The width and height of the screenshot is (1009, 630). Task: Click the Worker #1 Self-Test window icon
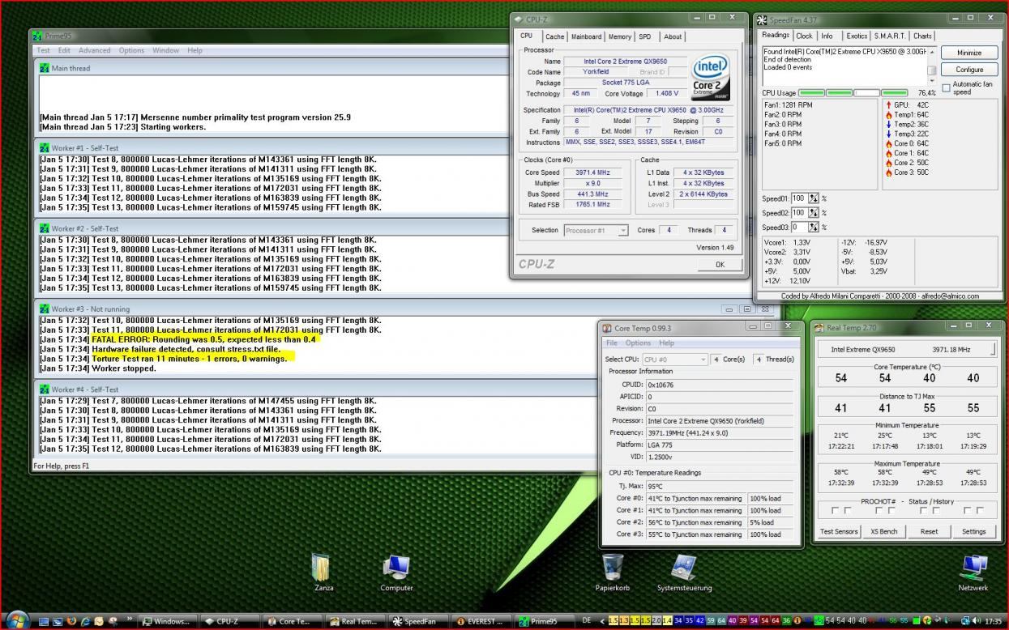(45, 148)
